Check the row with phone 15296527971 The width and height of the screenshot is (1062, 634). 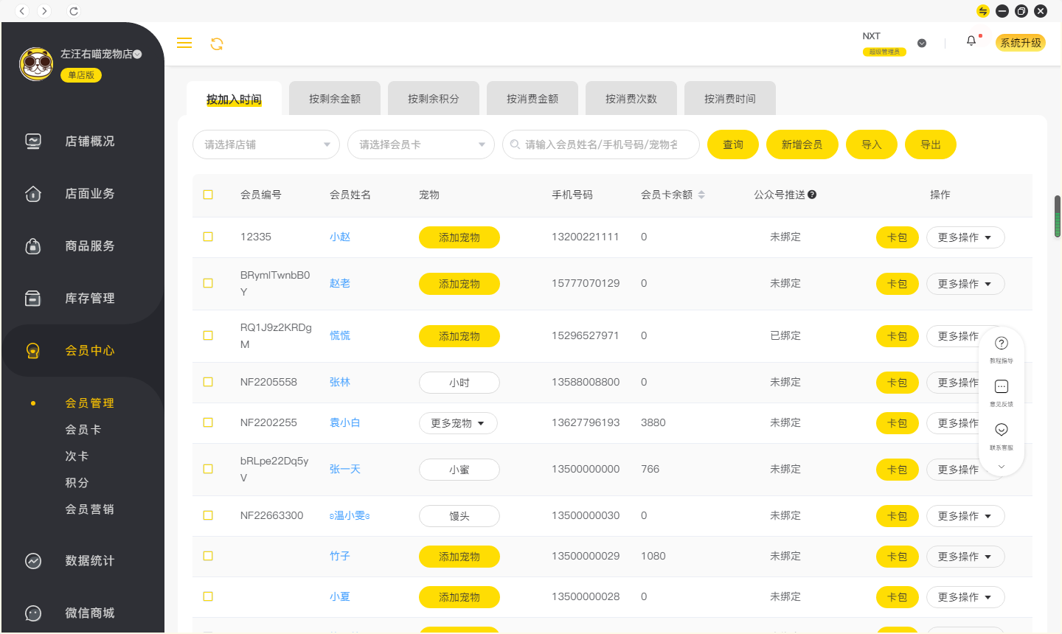tap(208, 335)
